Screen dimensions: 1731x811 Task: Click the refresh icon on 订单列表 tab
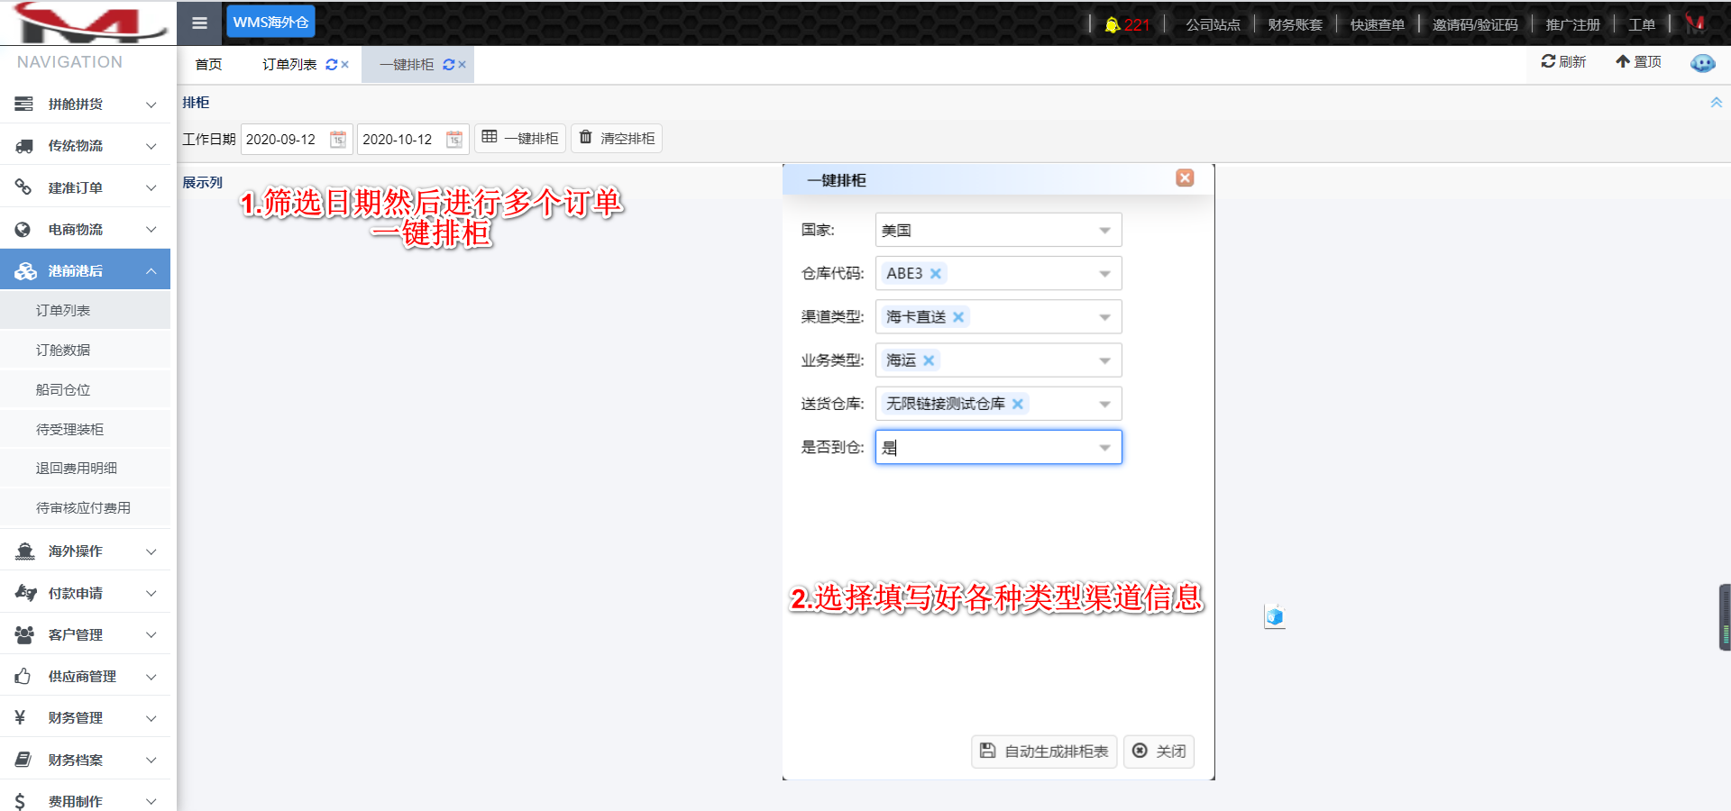331,65
